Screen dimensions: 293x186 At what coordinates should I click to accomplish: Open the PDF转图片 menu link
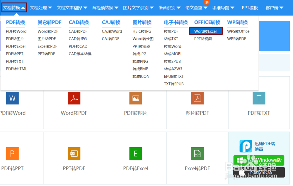click(x=15, y=39)
